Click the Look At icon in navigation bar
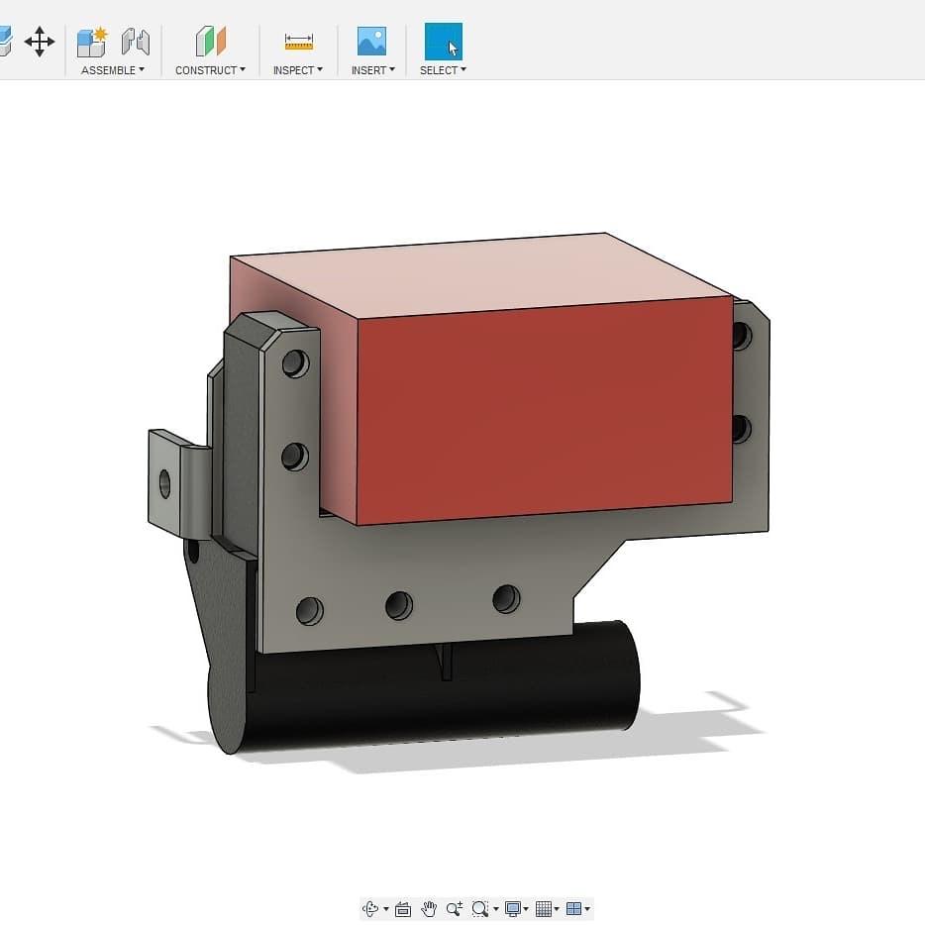 pyautogui.click(x=403, y=909)
